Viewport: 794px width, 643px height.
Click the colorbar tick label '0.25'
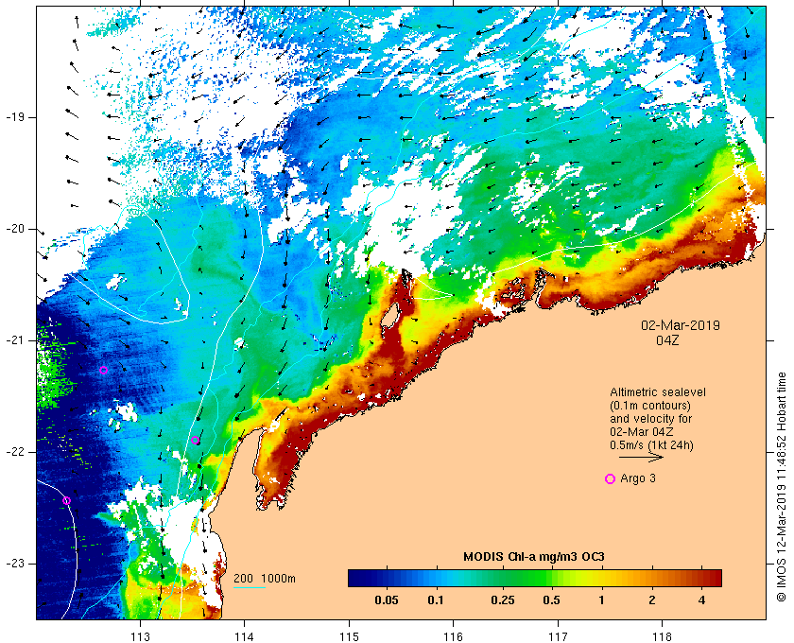pyautogui.click(x=503, y=600)
